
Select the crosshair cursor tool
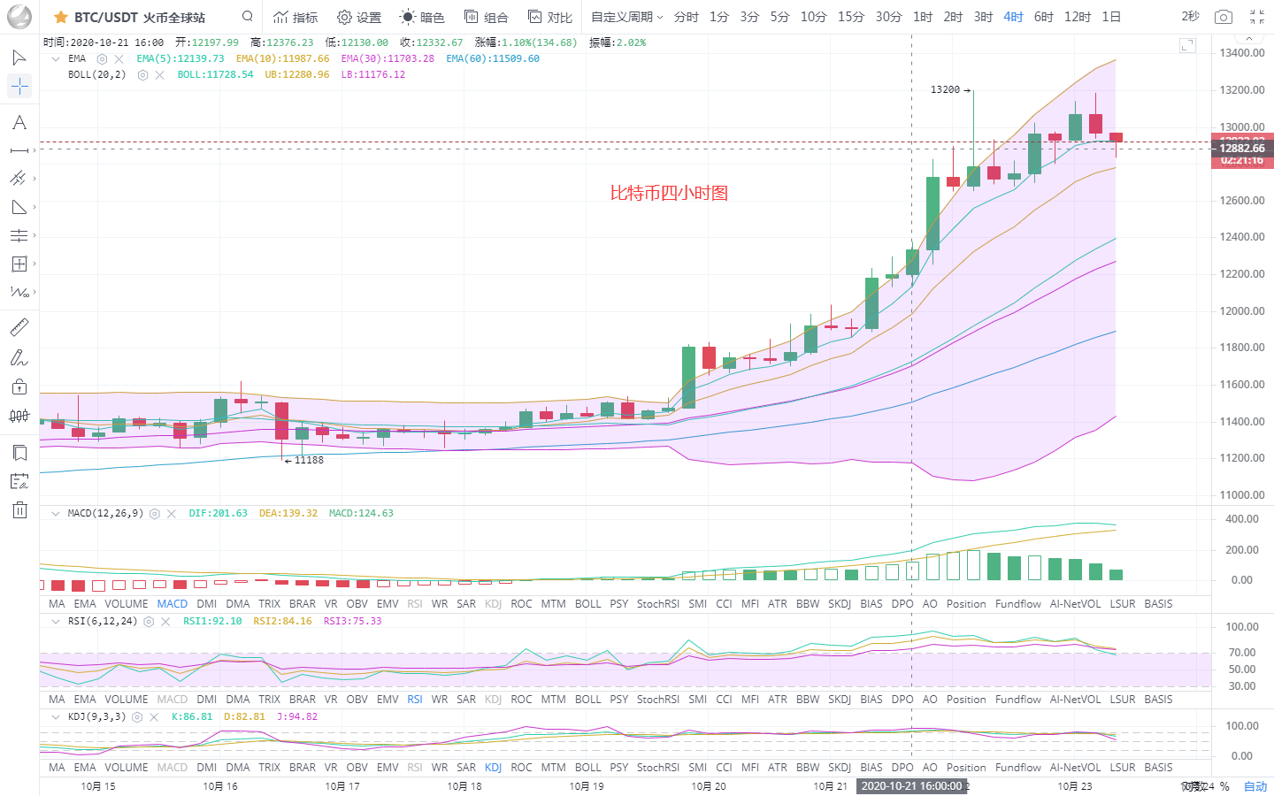(x=19, y=86)
